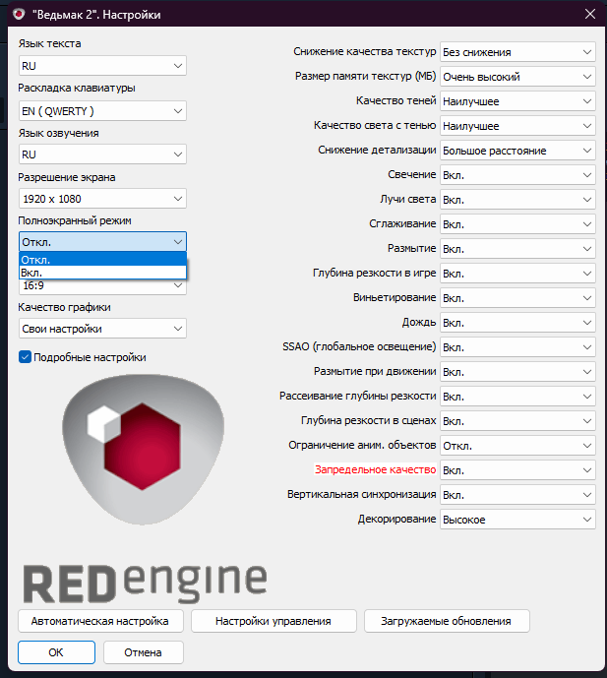Expand Качество света с тенью dropdown
Screen dimensions: 607x678
pyautogui.click(x=517, y=126)
